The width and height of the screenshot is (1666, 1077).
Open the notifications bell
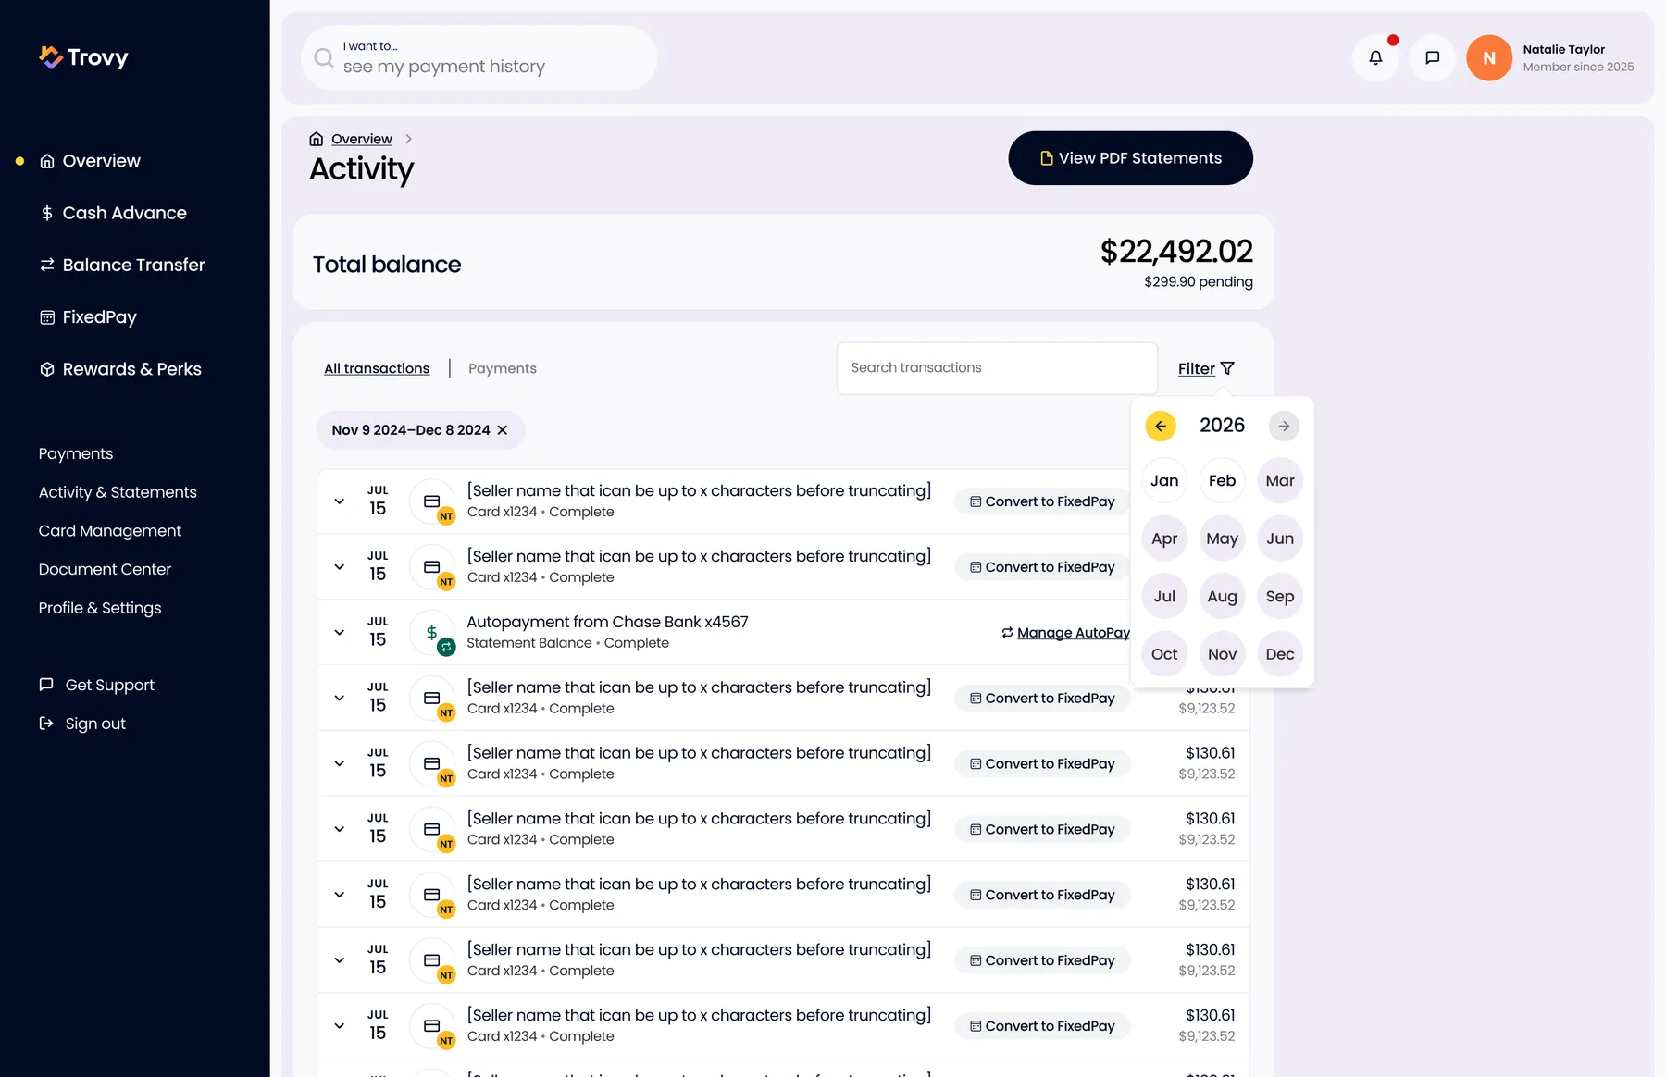(x=1375, y=57)
